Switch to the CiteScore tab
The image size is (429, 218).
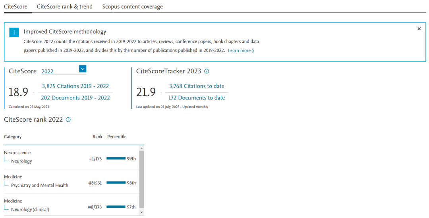click(15, 7)
